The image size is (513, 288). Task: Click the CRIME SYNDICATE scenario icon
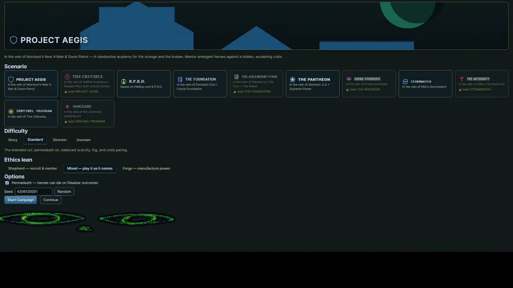(x=349, y=79)
